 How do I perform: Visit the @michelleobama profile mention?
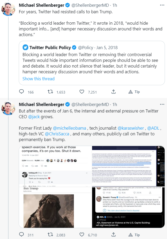[70, 128]
